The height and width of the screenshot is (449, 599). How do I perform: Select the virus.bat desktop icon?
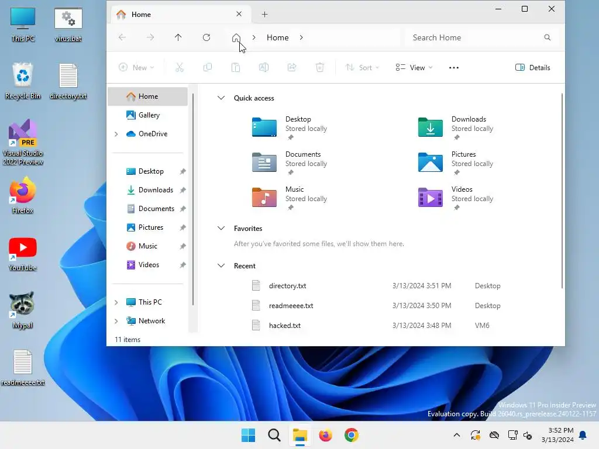tap(68, 25)
